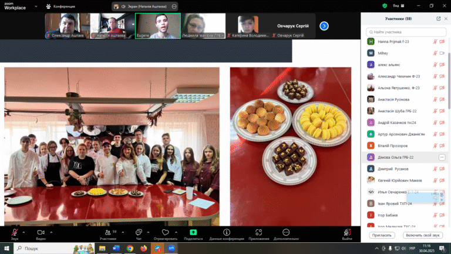This screenshot has width=451, height=254.
Task: Show next gallery thumbnails with blue arrow
Action: (x=324, y=26)
